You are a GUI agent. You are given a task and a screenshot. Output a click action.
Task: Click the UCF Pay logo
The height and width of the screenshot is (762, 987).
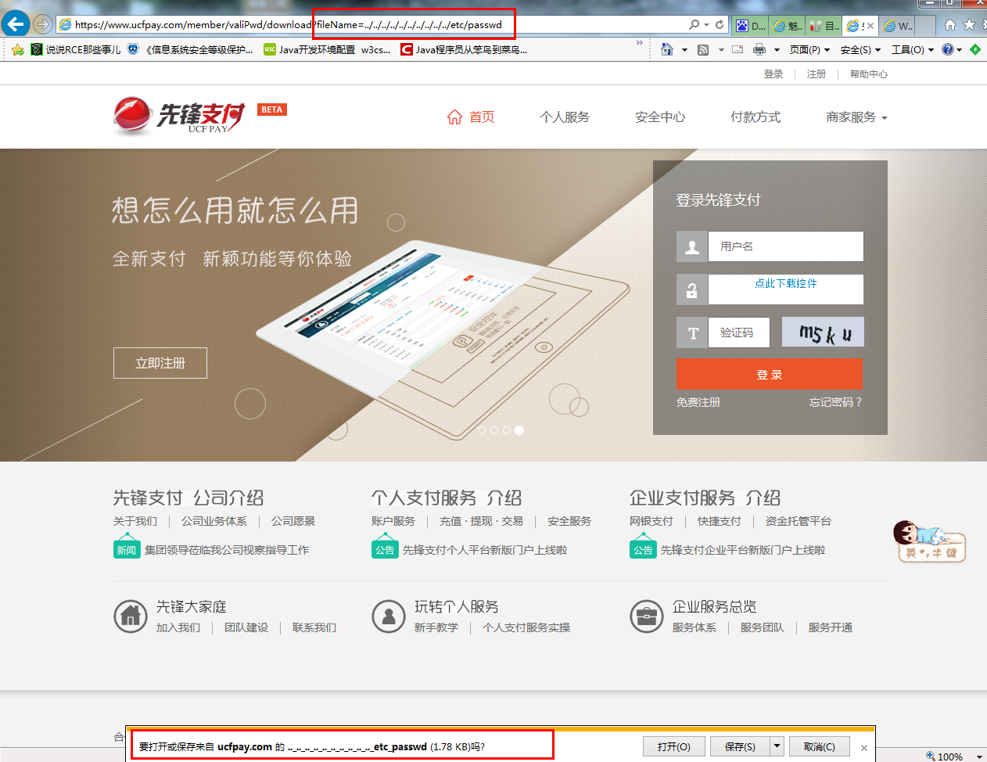click(180, 116)
